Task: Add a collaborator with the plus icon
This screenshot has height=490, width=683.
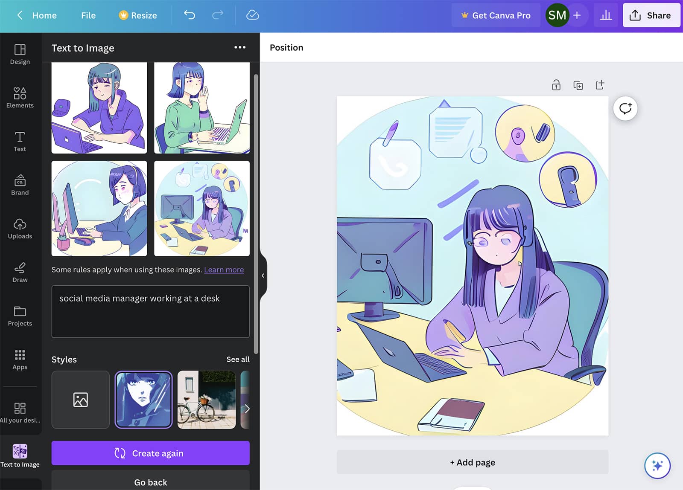Action: coord(577,15)
